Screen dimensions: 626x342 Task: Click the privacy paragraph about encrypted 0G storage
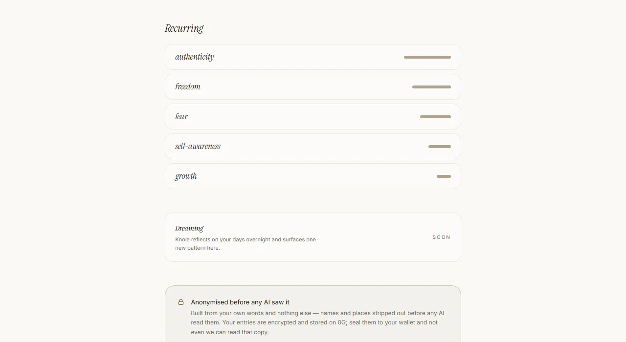pyautogui.click(x=318, y=322)
